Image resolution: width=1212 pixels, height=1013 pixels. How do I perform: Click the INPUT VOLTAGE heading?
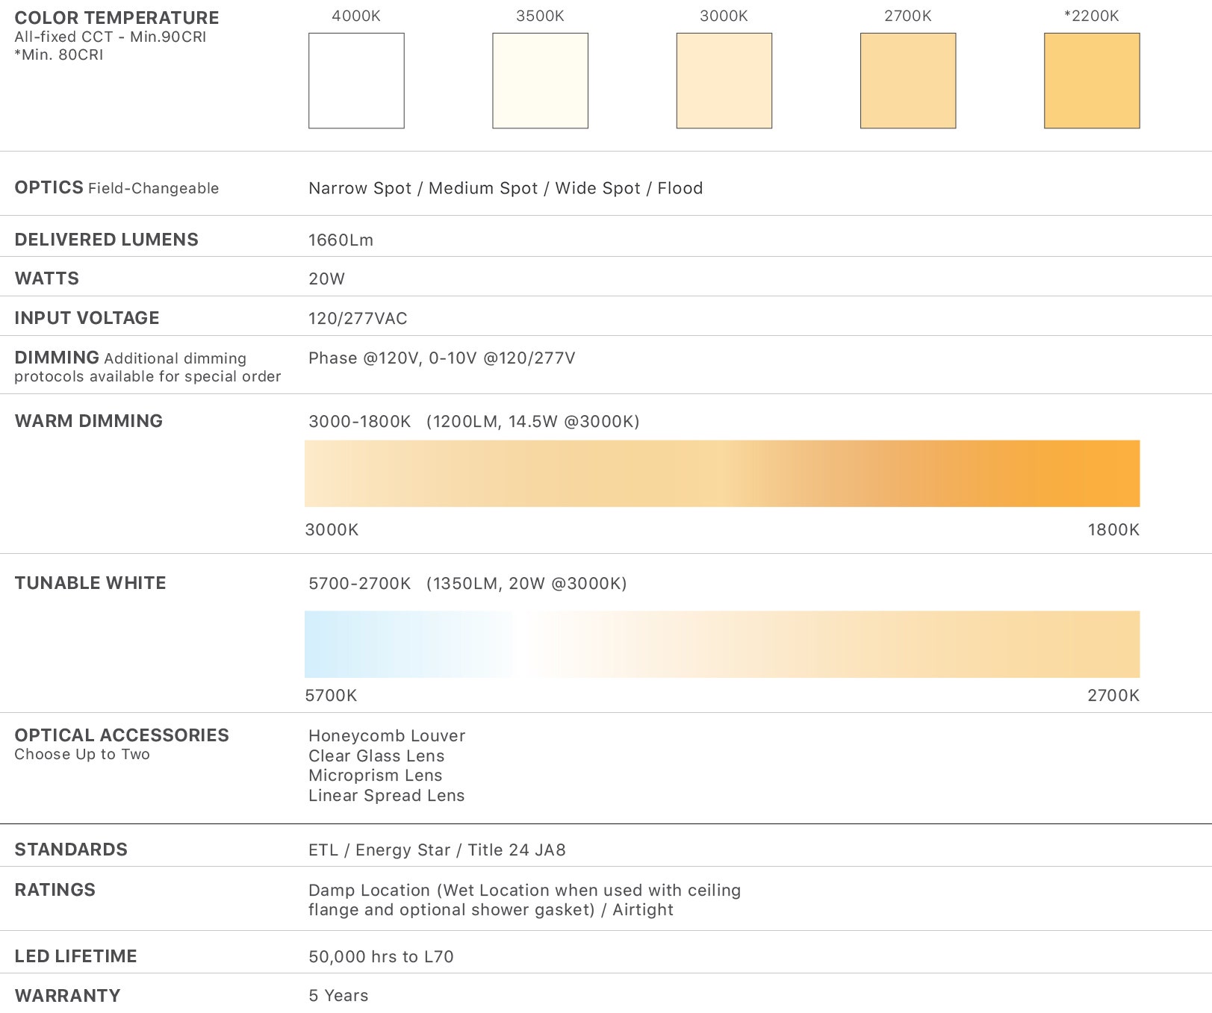pyautogui.click(x=87, y=318)
